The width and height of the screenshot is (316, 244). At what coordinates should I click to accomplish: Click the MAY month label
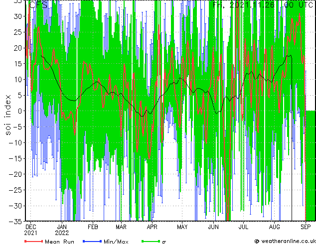click(x=182, y=227)
